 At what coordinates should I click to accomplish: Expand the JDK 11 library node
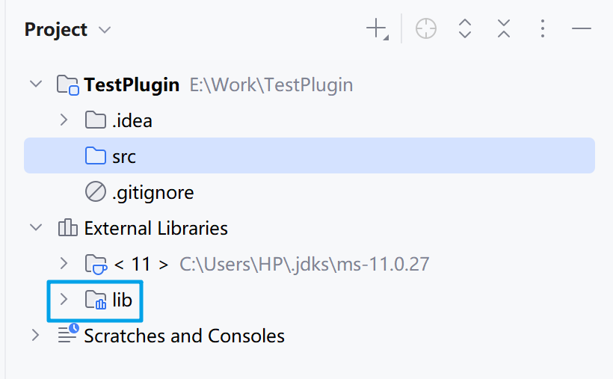64,263
